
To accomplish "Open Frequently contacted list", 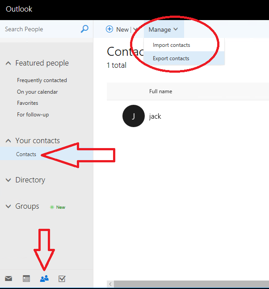I will (x=42, y=80).
